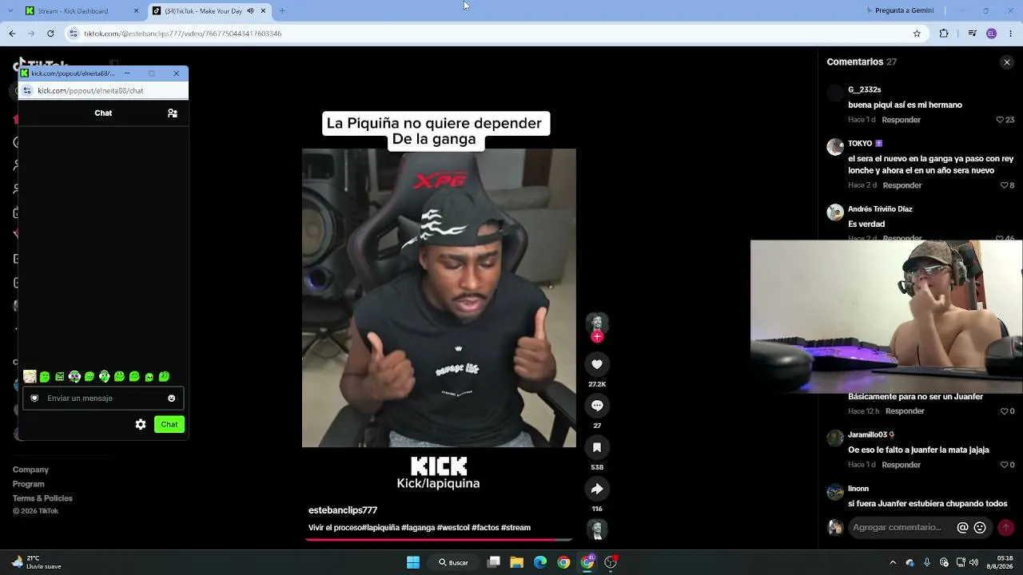Open the Terms & Policies footer section

click(x=42, y=498)
